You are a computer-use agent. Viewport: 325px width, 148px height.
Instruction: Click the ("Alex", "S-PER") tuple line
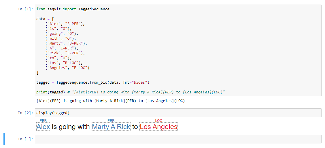click(65, 24)
